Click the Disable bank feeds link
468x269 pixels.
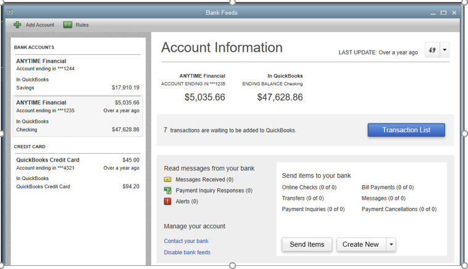pos(187,252)
